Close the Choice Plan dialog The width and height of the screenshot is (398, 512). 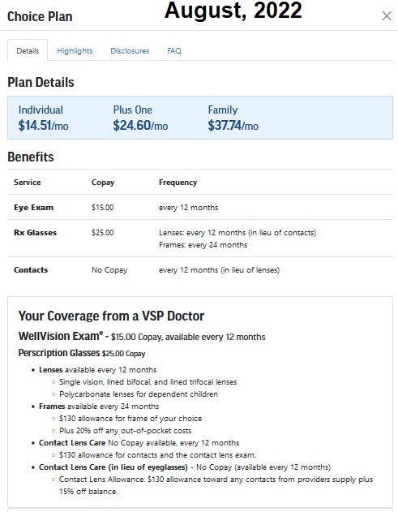click(x=387, y=15)
